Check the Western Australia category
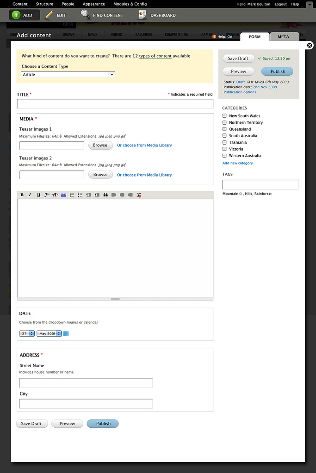 coord(224,156)
